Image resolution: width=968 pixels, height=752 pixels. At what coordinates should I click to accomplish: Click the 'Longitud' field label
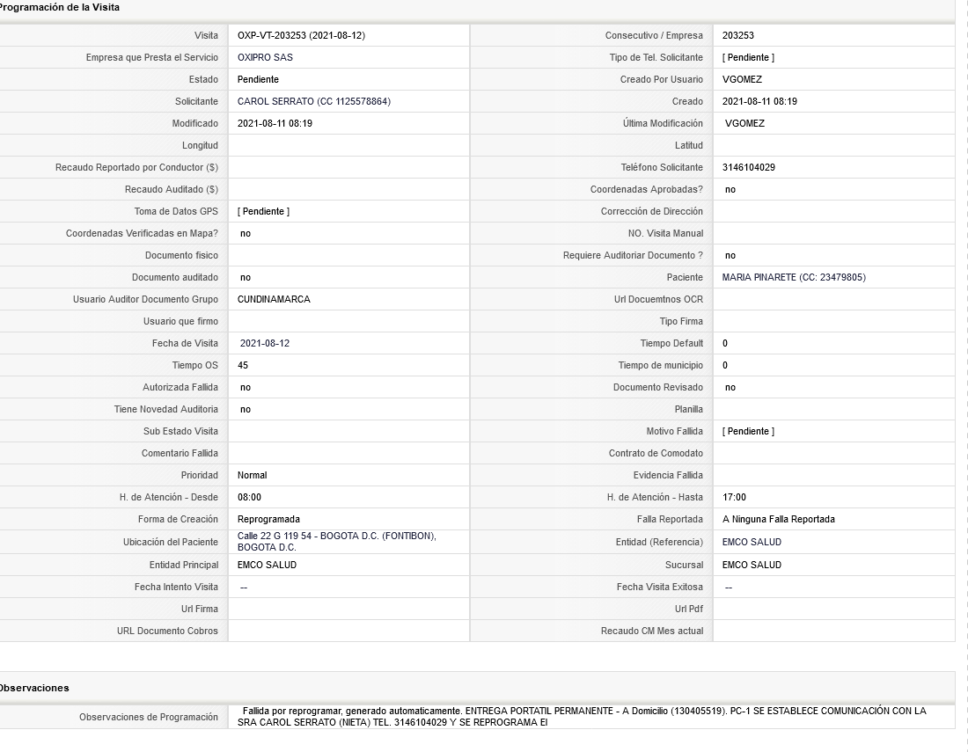200,146
